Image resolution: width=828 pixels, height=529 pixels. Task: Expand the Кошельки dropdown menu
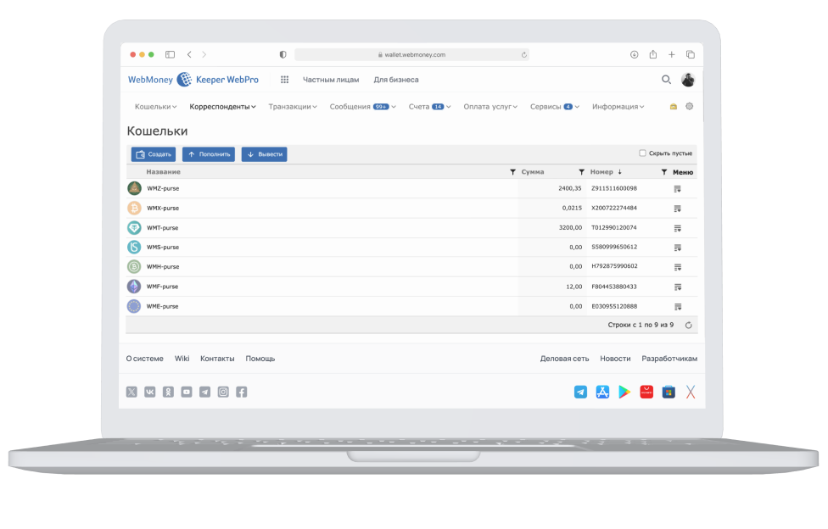click(155, 107)
